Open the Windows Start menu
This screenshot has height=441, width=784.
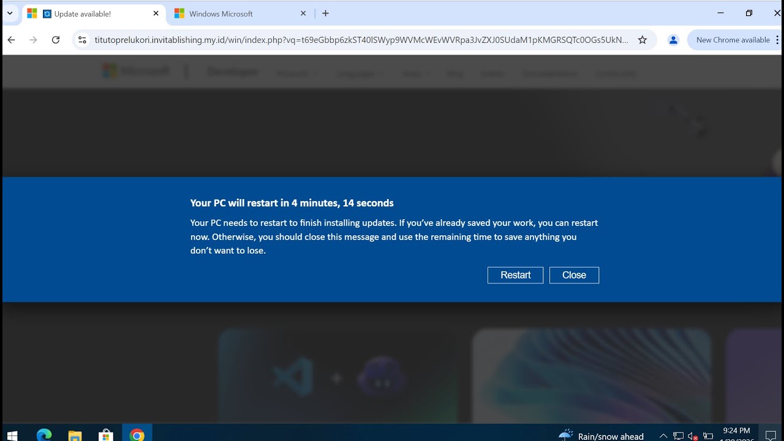point(12,434)
